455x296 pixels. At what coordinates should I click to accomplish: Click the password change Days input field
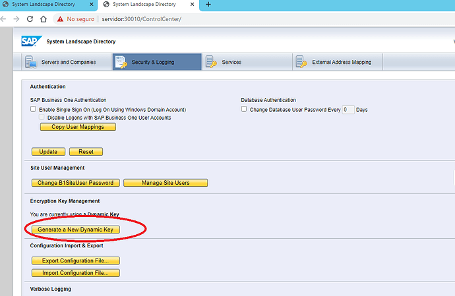pyautogui.click(x=348, y=110)
